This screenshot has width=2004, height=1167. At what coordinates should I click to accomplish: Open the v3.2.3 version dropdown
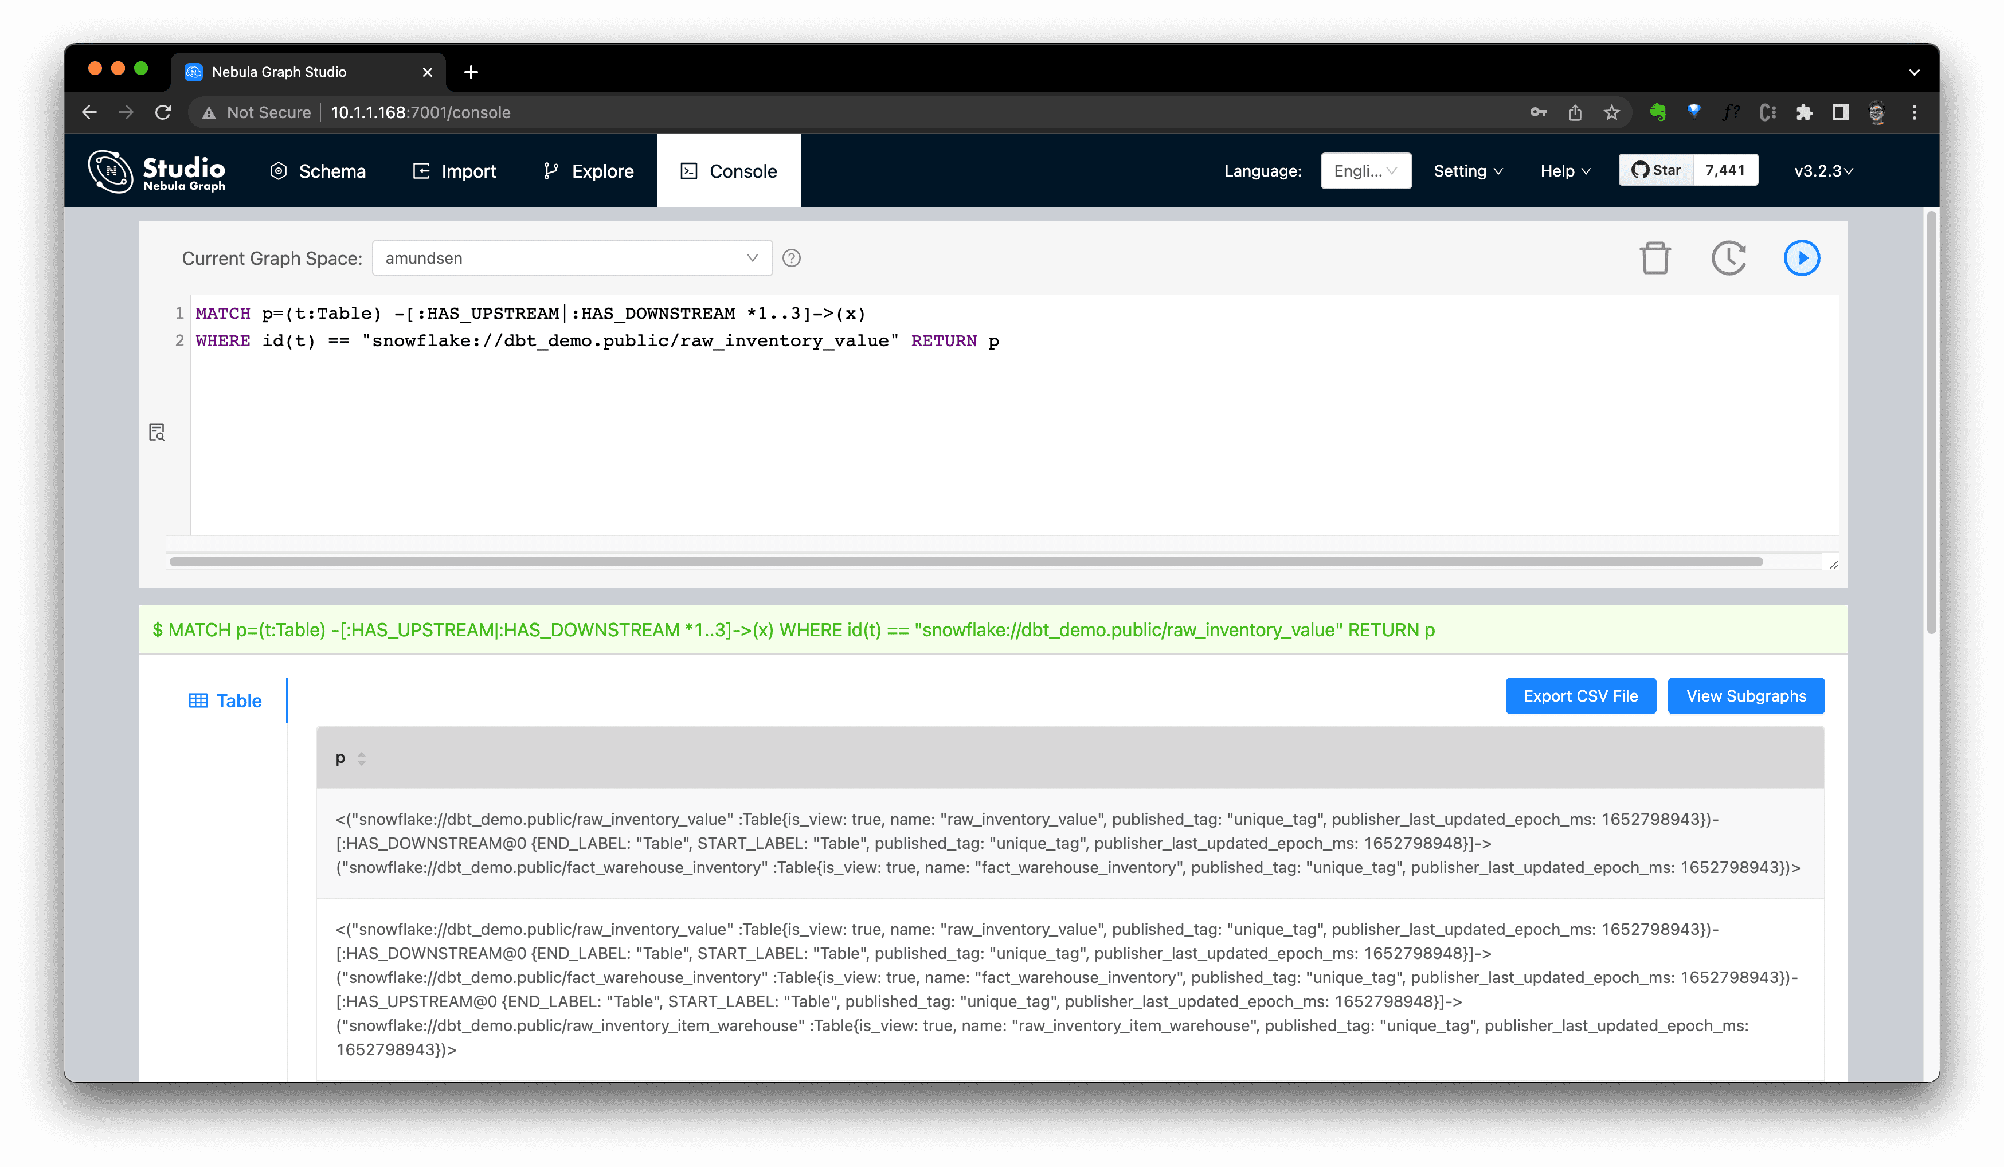tap(1823, 171)
